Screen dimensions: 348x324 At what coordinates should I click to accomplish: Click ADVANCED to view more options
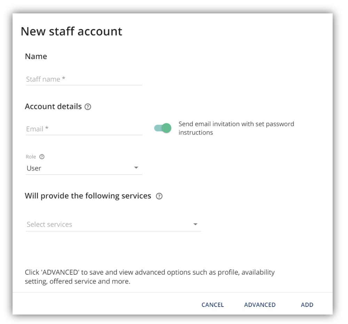260,305
